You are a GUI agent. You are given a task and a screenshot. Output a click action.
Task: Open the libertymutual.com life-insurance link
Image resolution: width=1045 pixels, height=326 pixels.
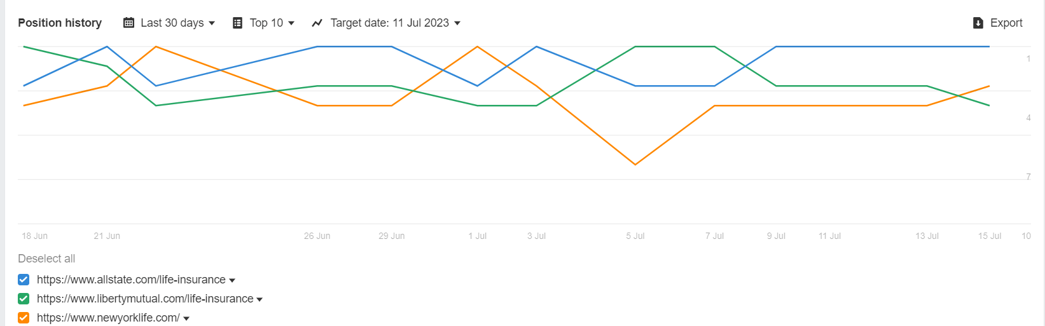coord(145,299)
